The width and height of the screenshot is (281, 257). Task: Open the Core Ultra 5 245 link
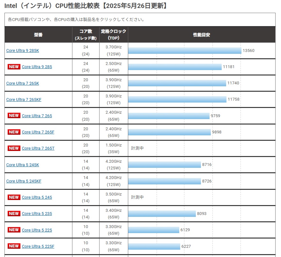37,197
